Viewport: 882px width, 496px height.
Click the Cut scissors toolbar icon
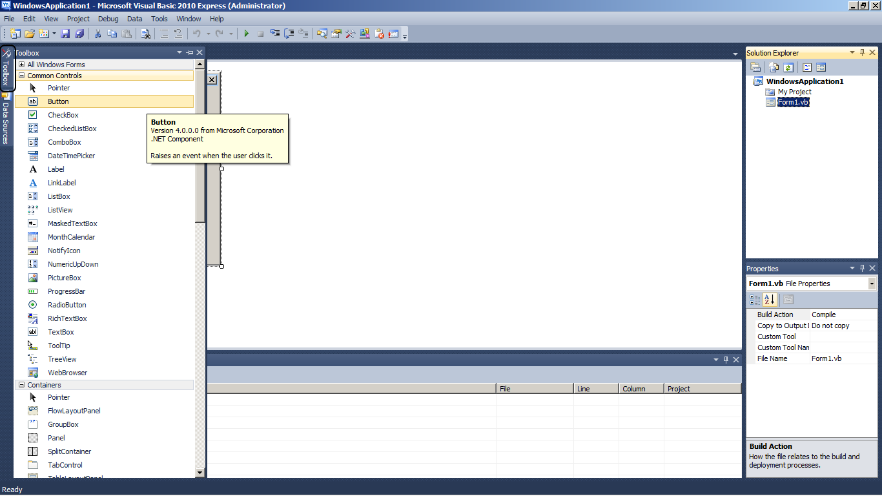pyautogui.click(x=97, y=34)
